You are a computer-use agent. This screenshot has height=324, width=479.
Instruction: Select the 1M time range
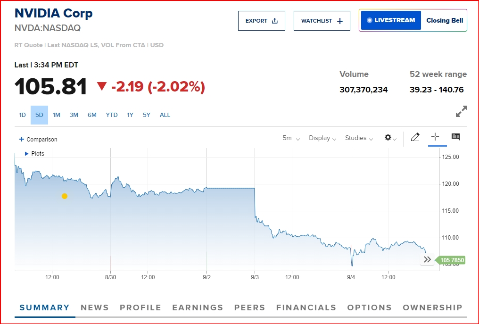tap(56, 115)
